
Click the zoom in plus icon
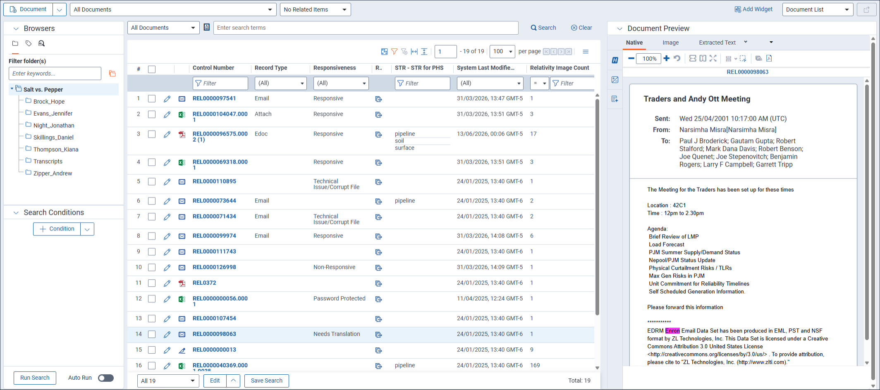pyautogui.click(x=666, y=58)
